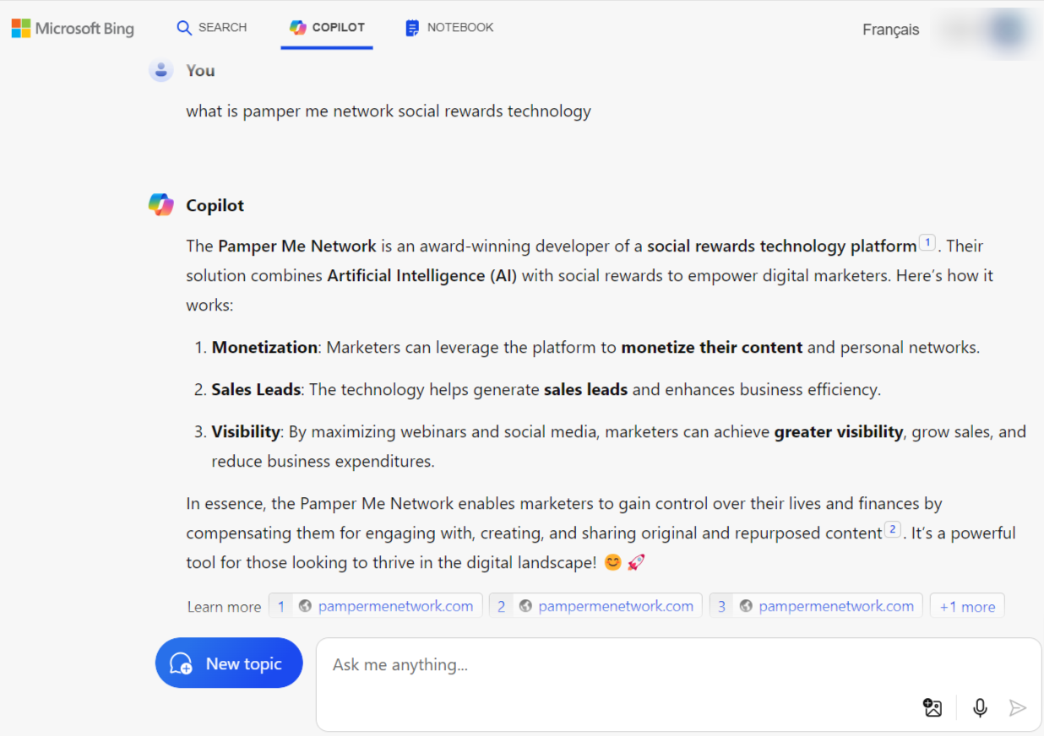This screenshot has height=736, width=1044.
Task: Start a New topic conversation
Action: tap(229, 663)
